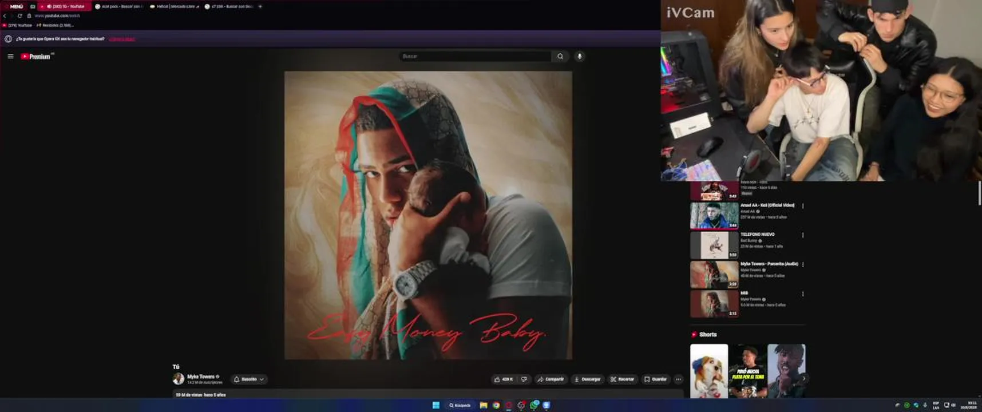Play TELEFONO NUEVO suggested video
Screen dimensions: 982x412
(714, 245)
